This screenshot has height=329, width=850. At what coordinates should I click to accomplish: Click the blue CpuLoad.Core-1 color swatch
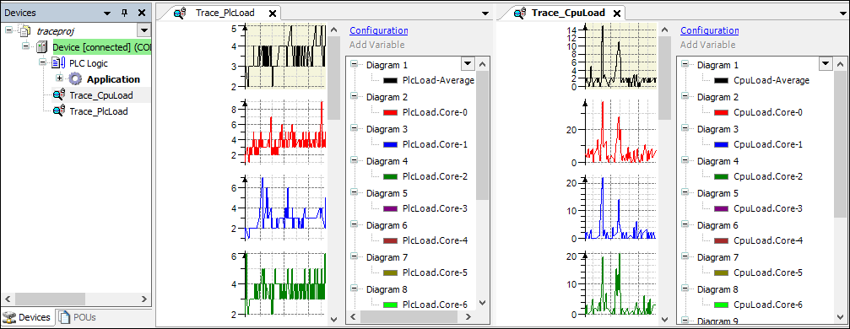721,145
